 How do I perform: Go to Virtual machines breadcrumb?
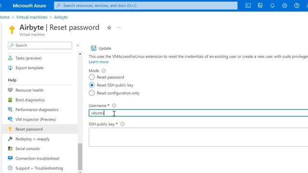pyautogui.click(x=32, y=17)
